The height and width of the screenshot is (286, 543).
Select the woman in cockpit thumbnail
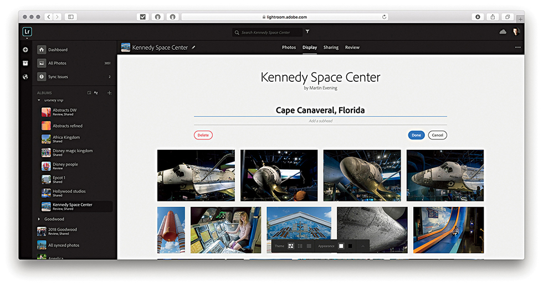pyautogui.click(x=226, y=230)
